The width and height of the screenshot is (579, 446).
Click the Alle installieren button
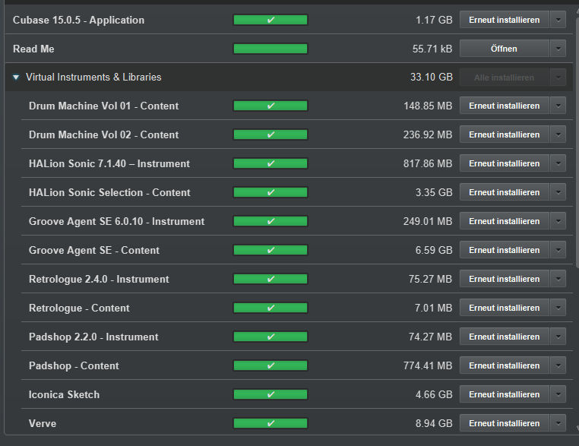click(504, 77)
